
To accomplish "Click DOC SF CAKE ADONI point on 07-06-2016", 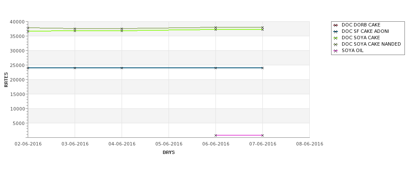I will click(x=263, y=68).
